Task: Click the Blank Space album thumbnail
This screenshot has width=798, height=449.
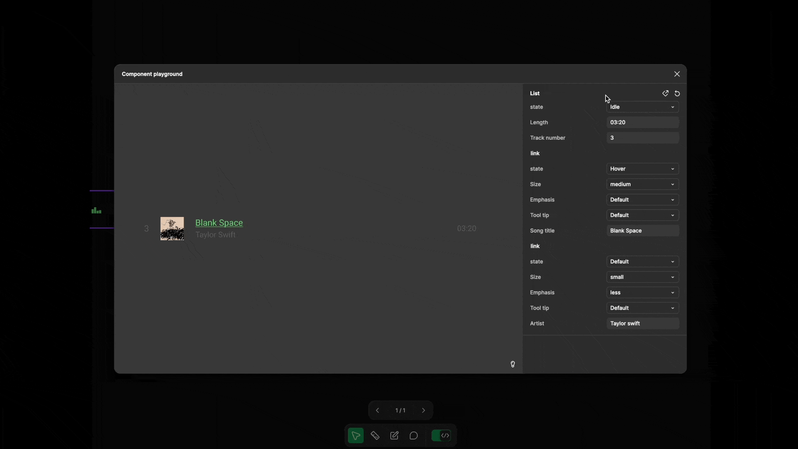Action: 172,229
